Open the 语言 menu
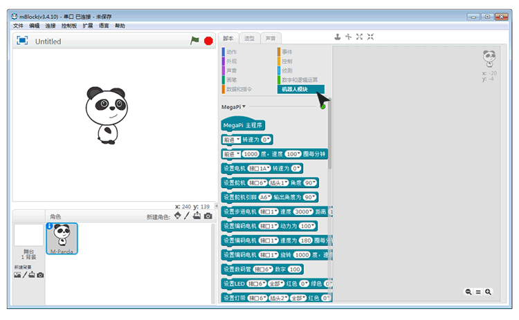Image resolution: width=519 pixels, height=320 pixels. coord(104,26)
